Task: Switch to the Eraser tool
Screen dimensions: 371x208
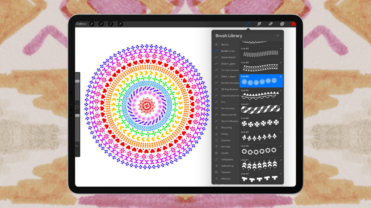Action: coord(270,24)
